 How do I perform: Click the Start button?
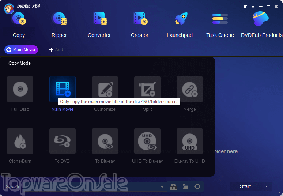pos(245,186)
